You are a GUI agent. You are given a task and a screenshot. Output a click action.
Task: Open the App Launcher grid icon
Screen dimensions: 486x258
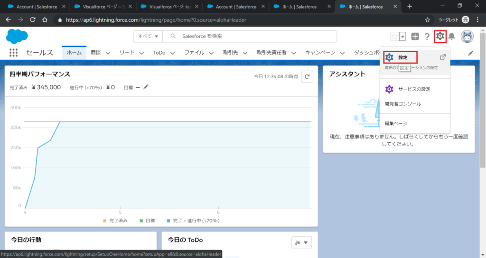pyautogui.click(x=13, y=53)
